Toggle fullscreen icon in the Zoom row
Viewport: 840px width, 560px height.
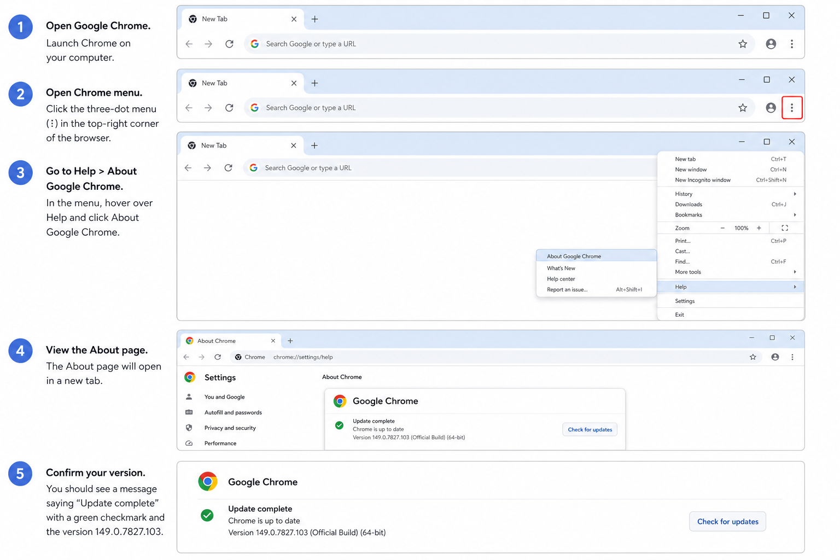[x=785, y=228]
